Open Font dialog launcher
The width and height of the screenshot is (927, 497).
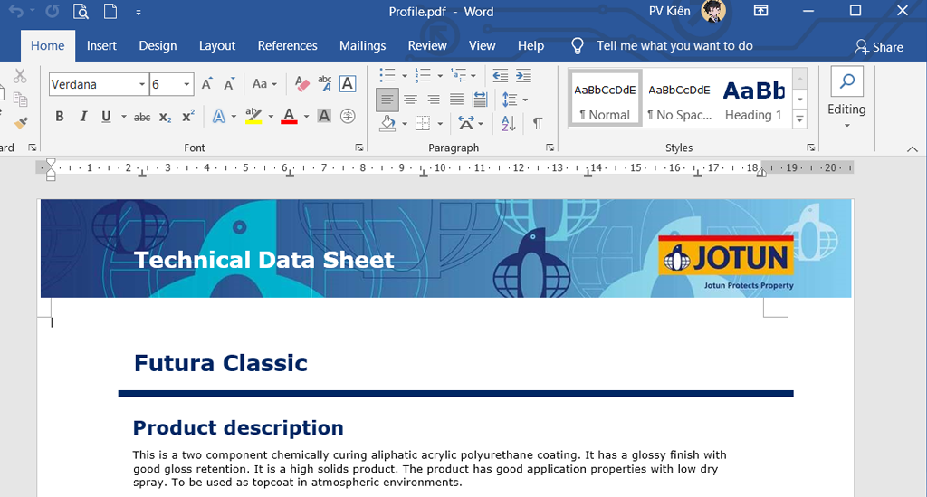pos(358,148)
